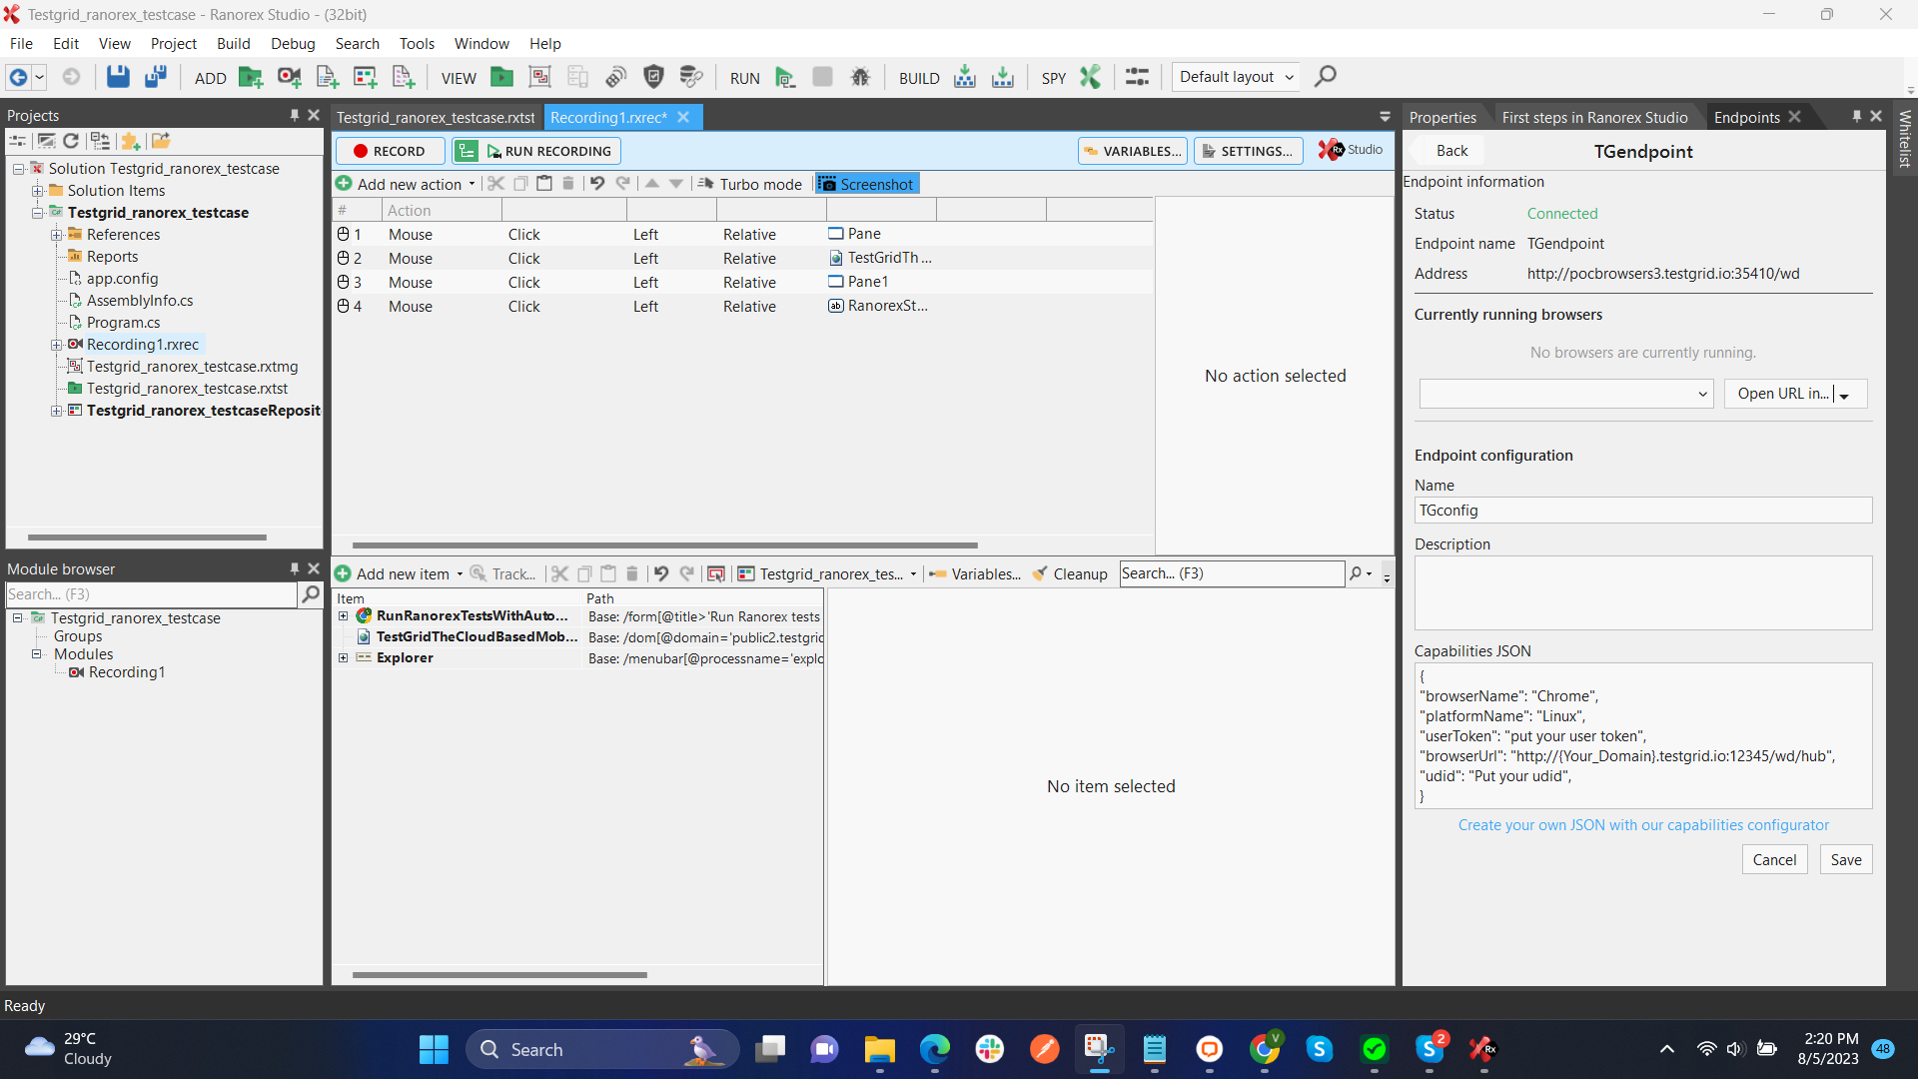Select action row 2 targeting TestGridTh...
This screenshot has height=1079, width=1918.
coord(742,259)
